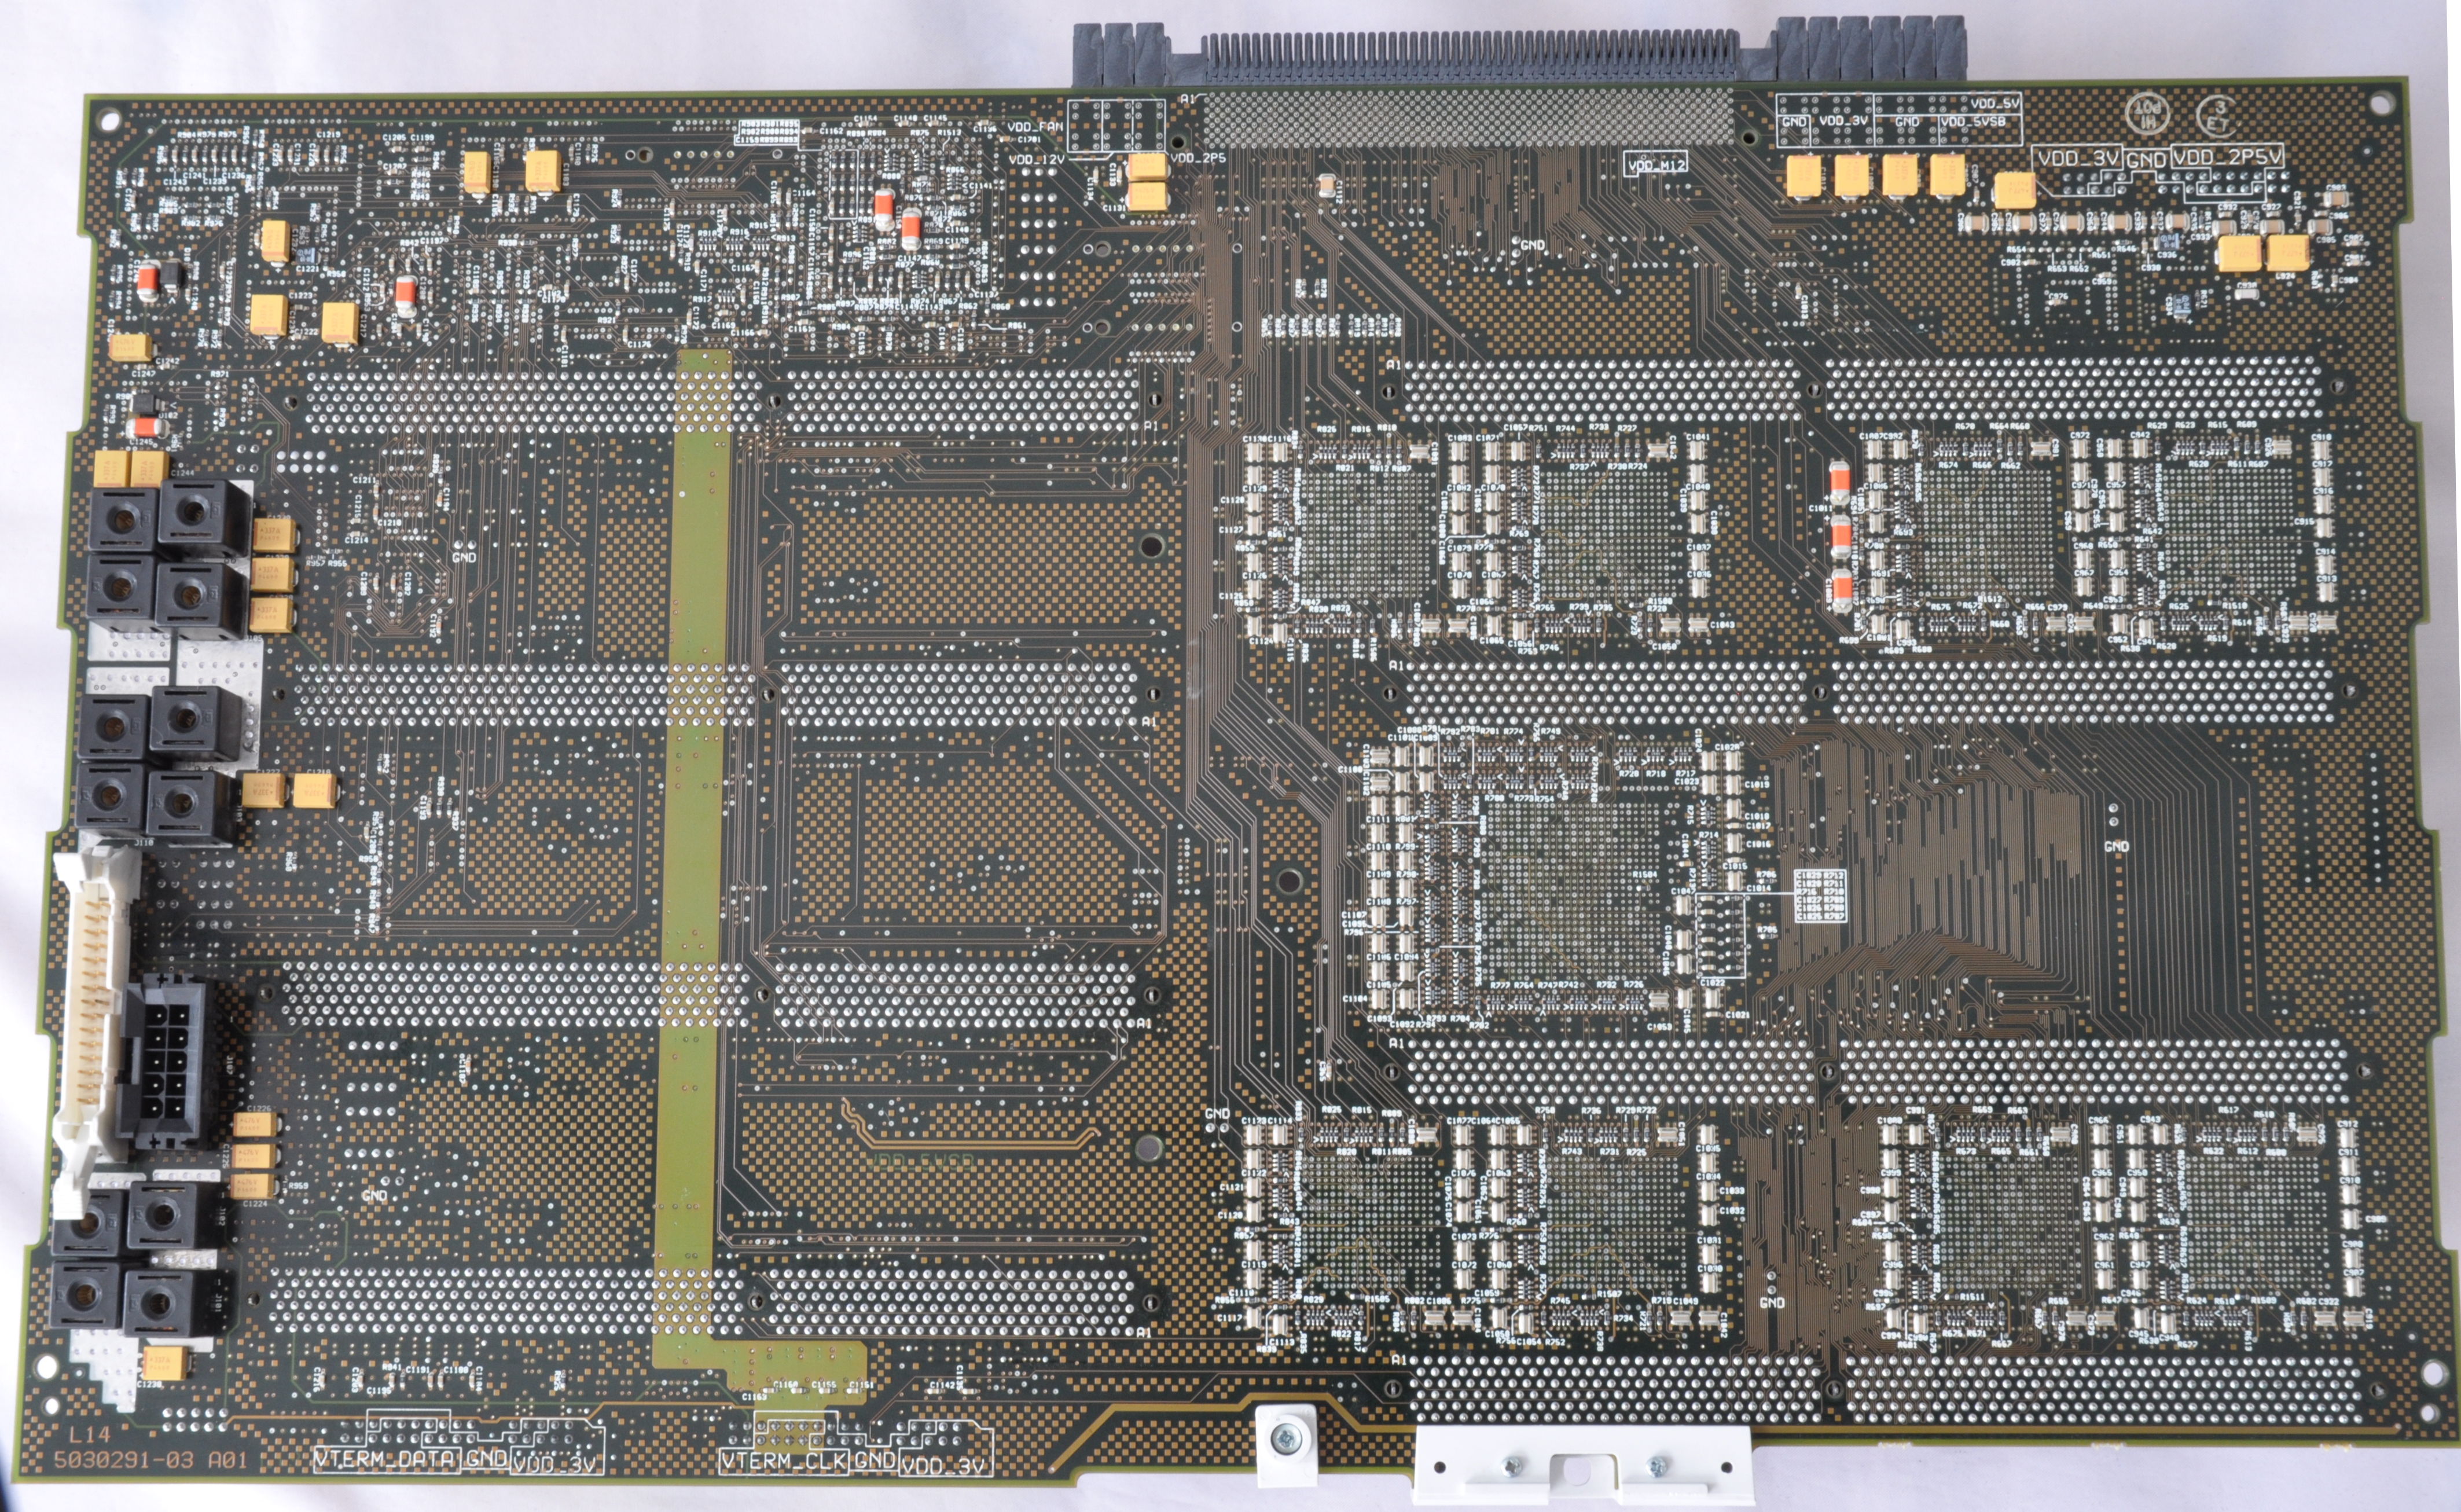Click the GND label right of VTERM_CLK

click(x=873, y=1460)
